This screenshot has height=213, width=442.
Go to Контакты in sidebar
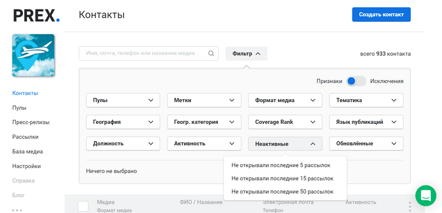point(25,93)
